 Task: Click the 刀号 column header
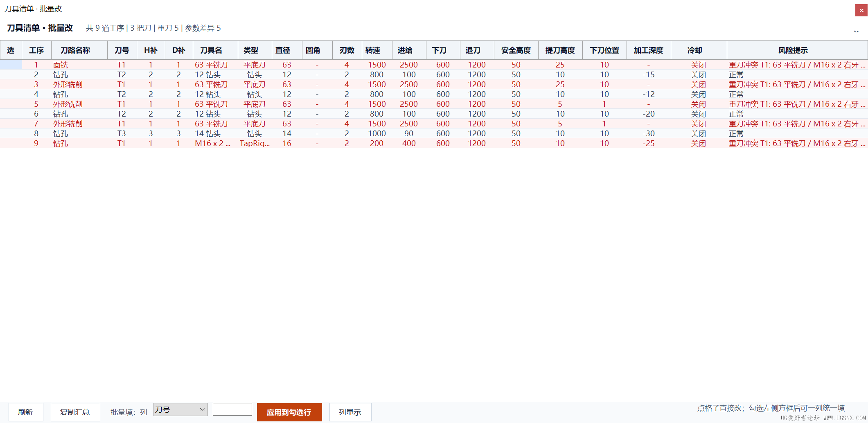[x=122, y=50]
